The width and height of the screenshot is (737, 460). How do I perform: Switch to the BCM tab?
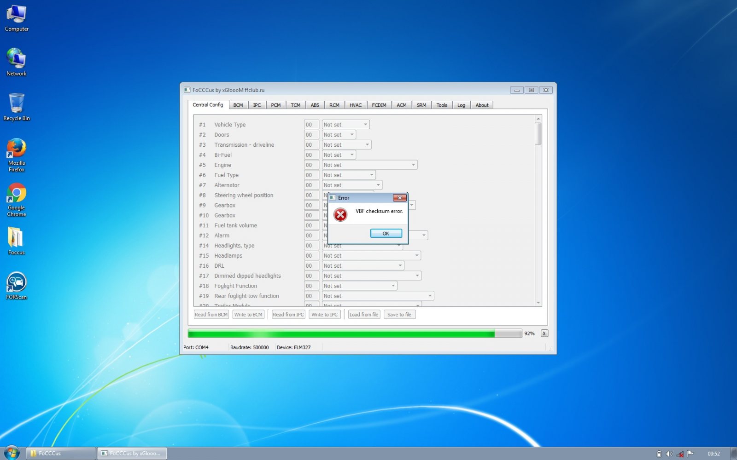tap(238, 105)
